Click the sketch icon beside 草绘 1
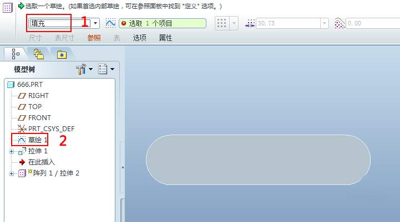 coord(22,140)
